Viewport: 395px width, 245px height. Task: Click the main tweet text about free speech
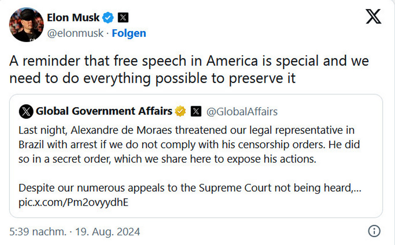tap(189, 70)
